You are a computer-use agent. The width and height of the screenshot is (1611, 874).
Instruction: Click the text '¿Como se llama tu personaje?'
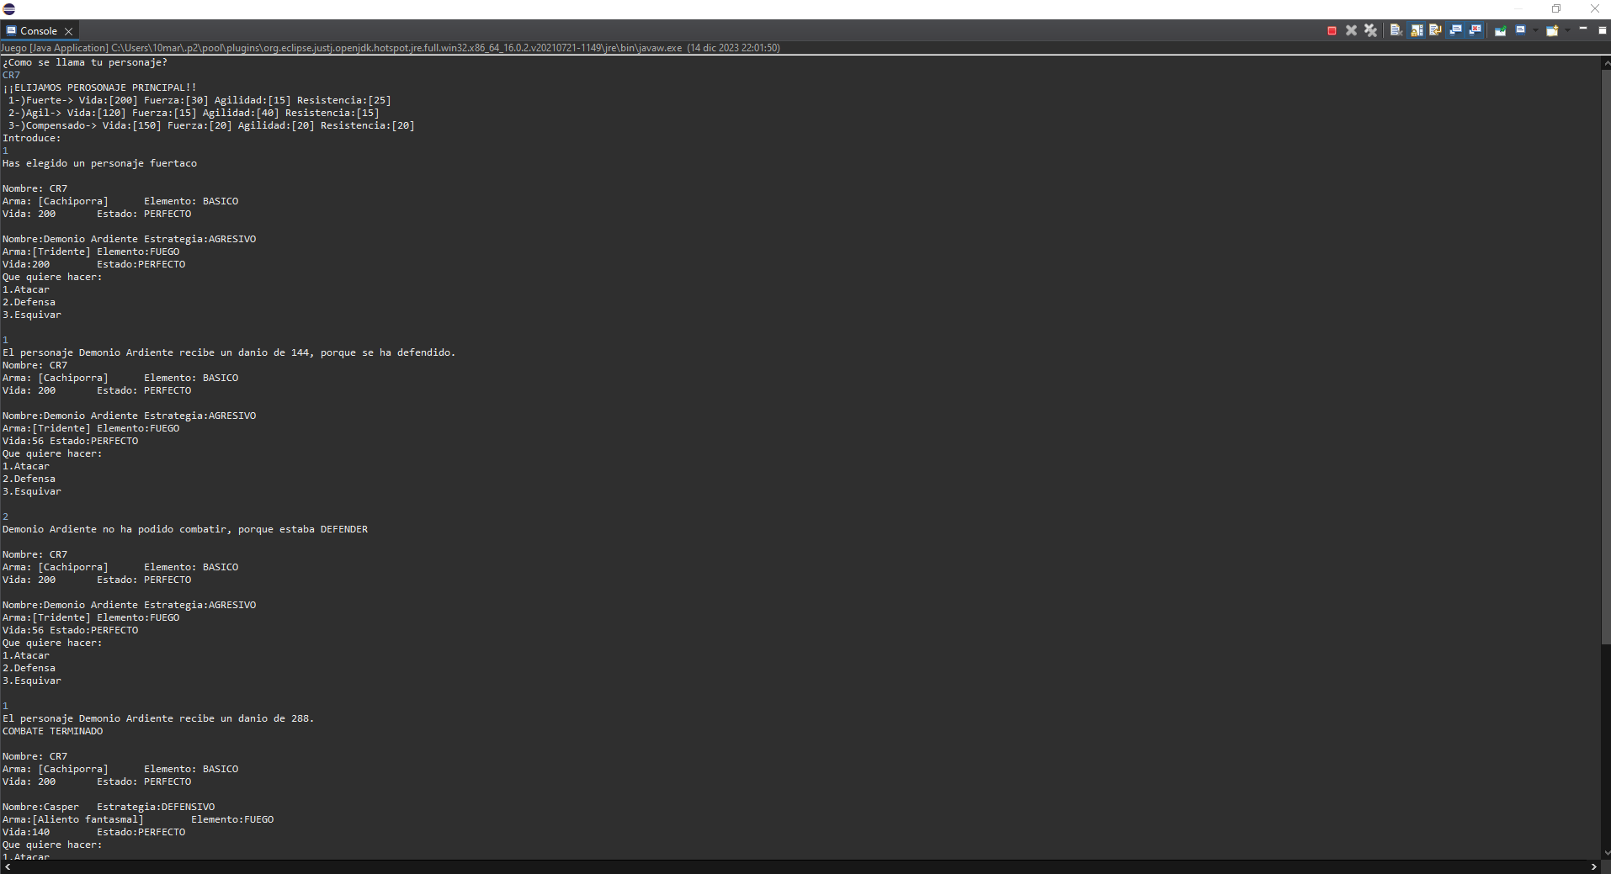[85, 62]
